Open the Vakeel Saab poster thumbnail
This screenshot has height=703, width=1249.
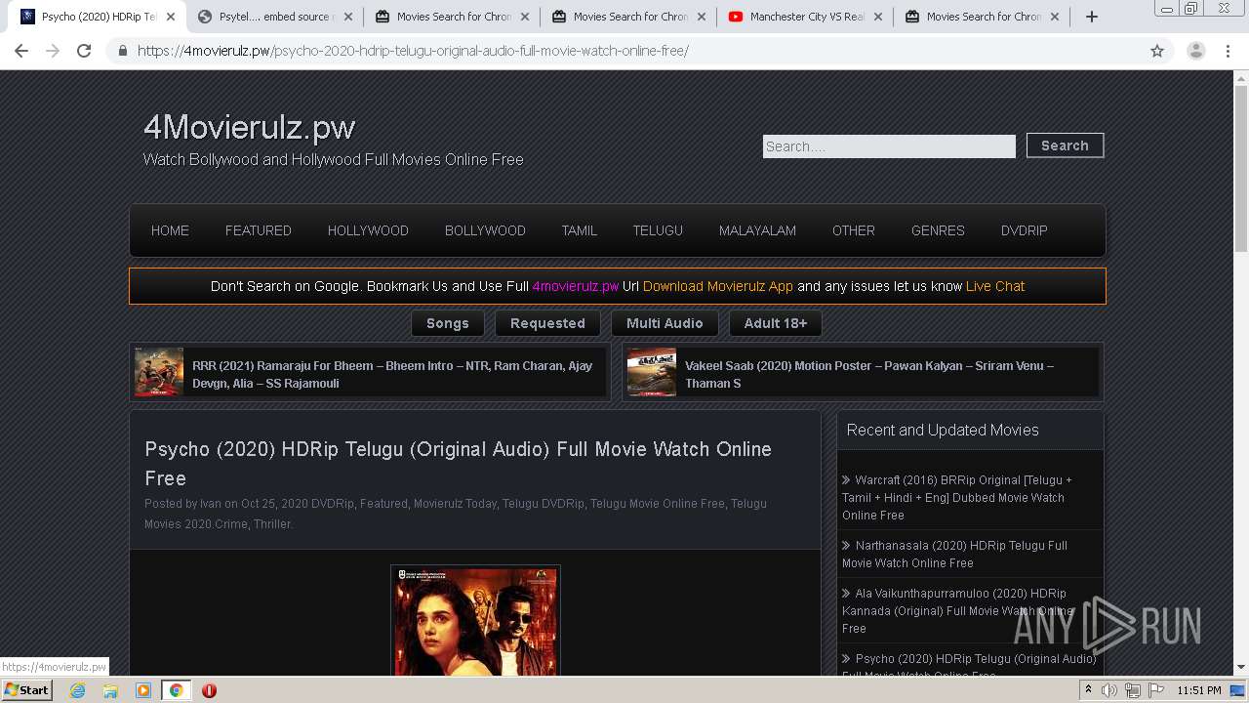652,372
